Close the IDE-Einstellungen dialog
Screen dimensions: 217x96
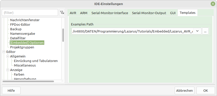213,4
